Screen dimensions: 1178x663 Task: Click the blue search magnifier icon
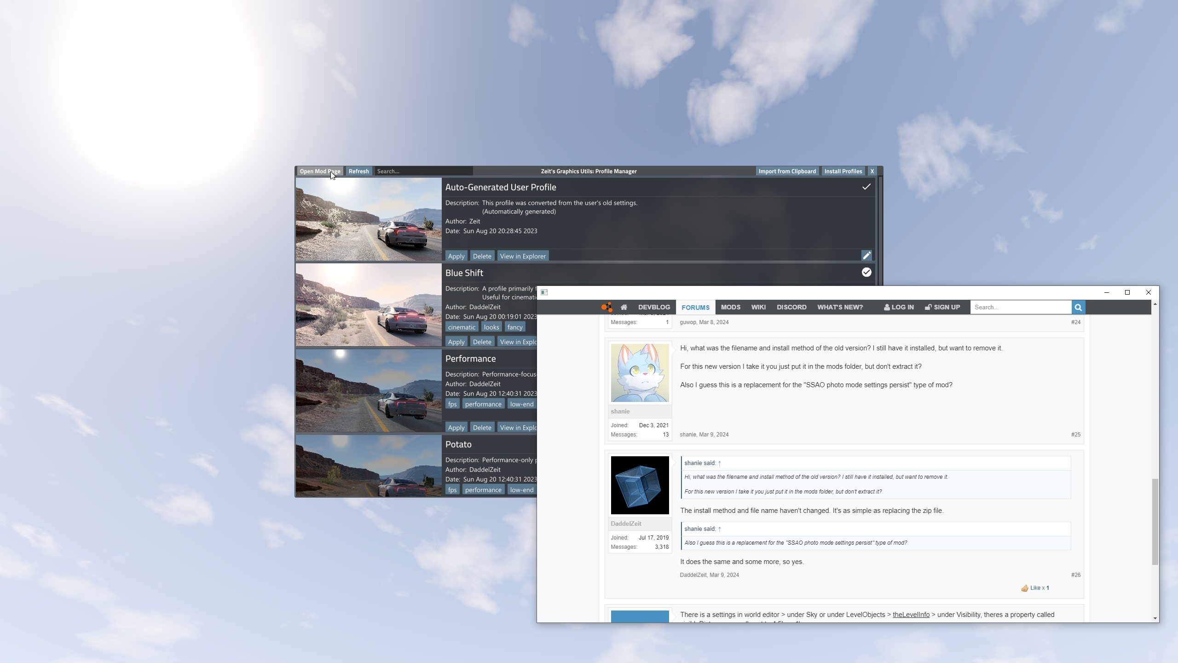tap(1078, 307)
